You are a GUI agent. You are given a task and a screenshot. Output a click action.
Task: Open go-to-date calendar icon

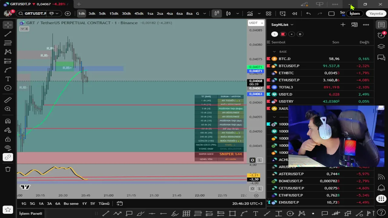click(x=120, y=203)
